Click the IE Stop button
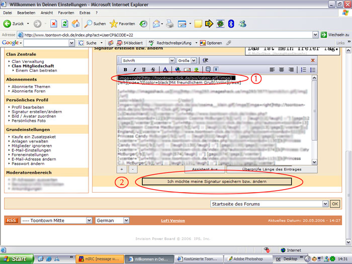 tap(54, 24)
